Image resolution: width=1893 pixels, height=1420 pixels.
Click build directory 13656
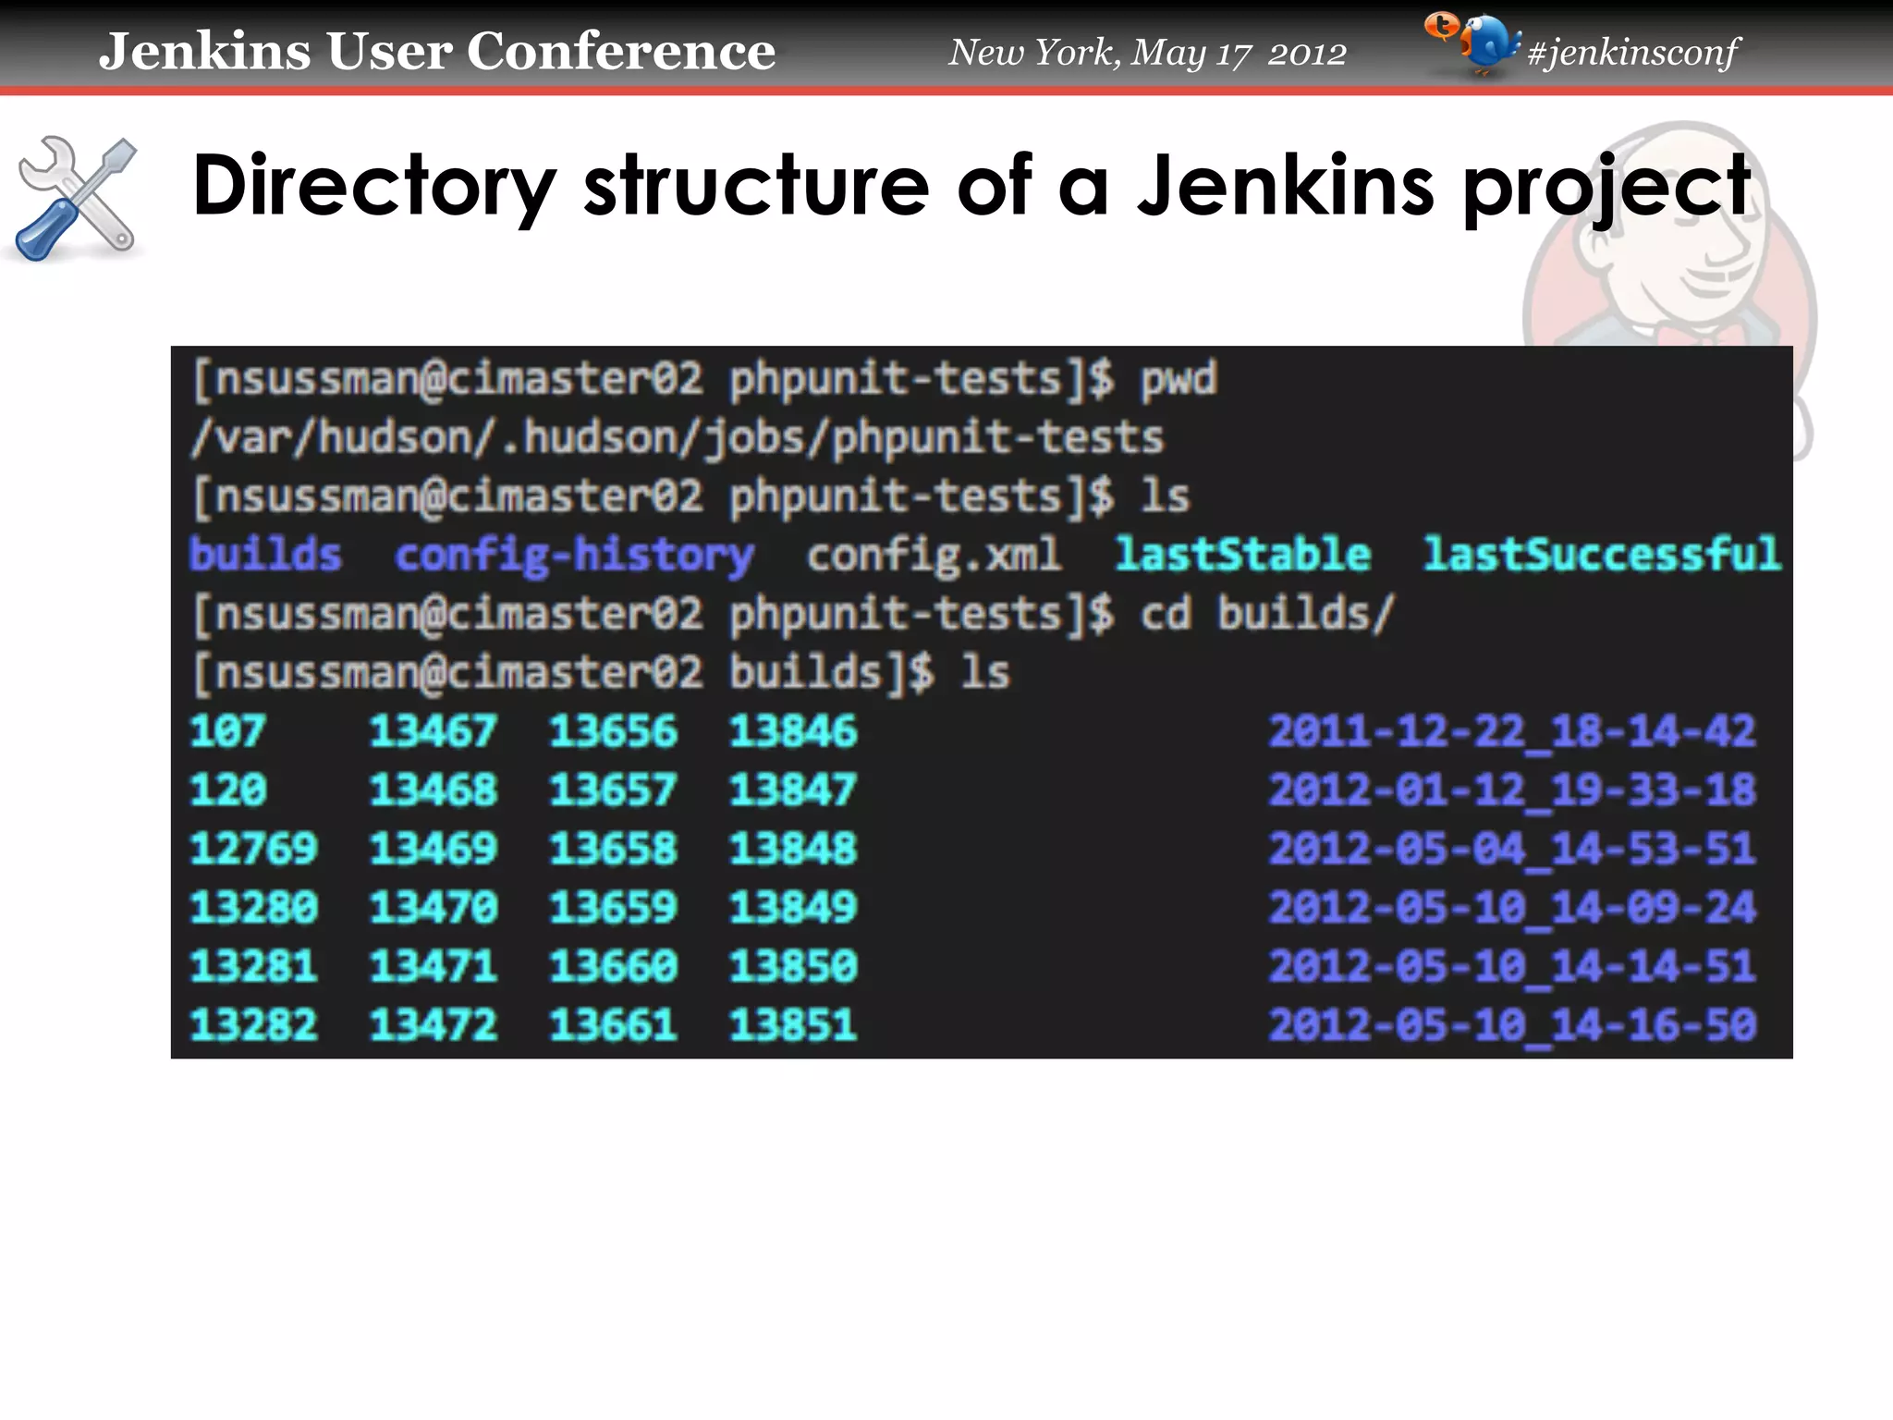(x=614, y=731)
